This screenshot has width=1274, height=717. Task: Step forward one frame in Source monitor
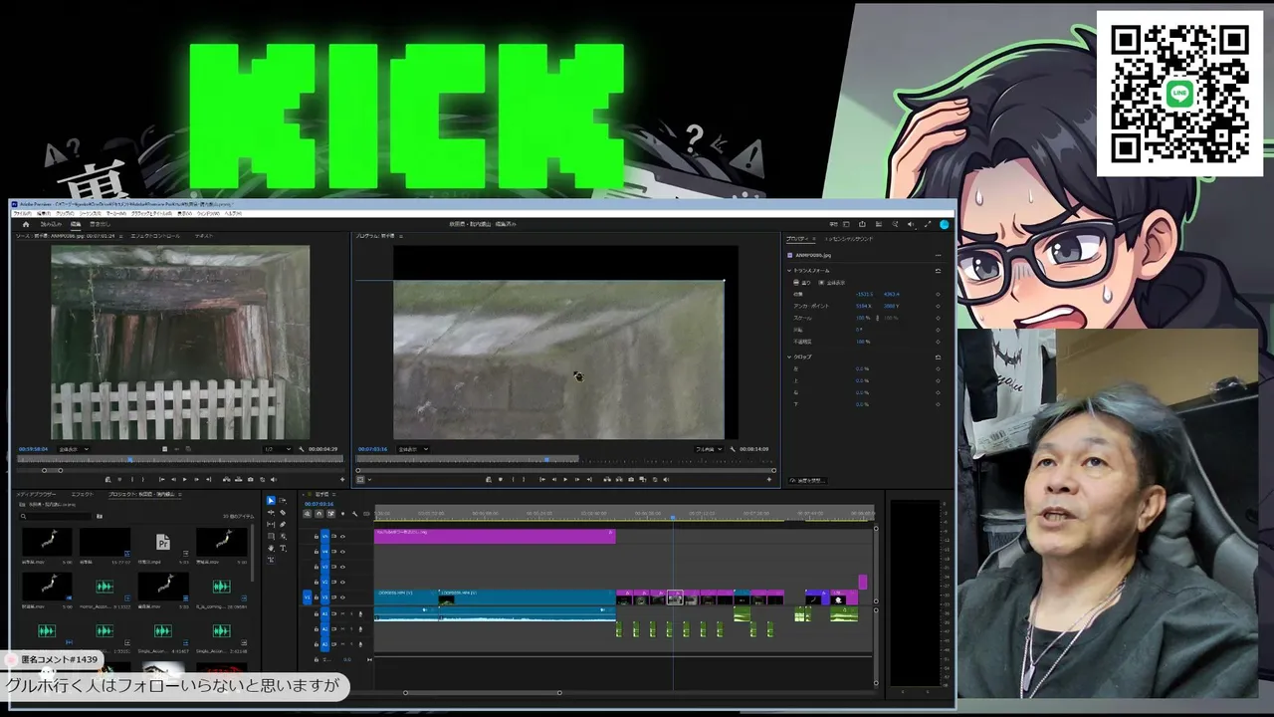click(x=197, y=480)
